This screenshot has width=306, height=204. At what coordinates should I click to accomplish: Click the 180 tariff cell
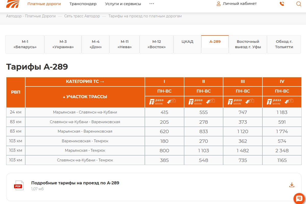point(164,141)
